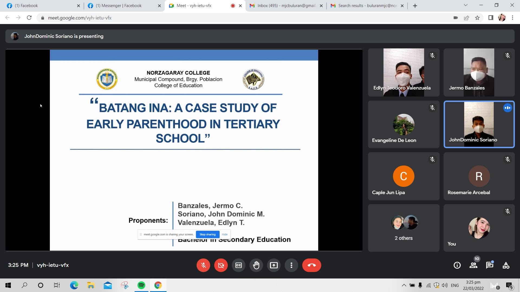Viewport: 520px width, 292px height.
Task: Open Microsoft Edge from taskbar
Action: click(74, 285)
